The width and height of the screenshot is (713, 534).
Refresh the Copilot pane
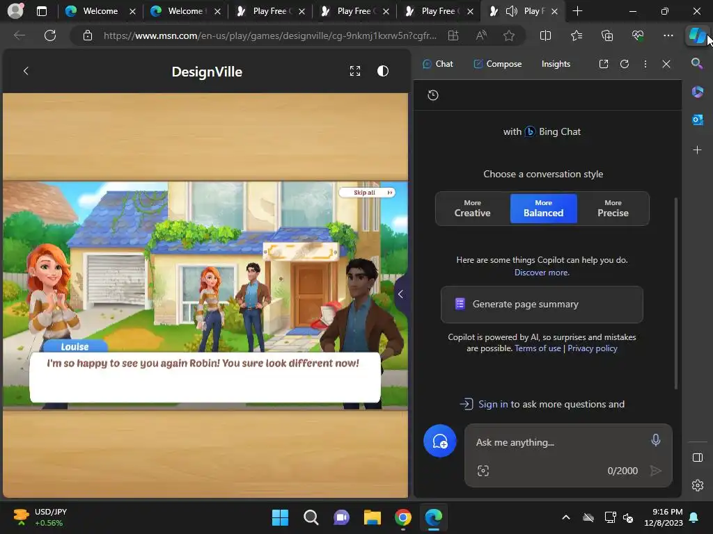(625, 64)
